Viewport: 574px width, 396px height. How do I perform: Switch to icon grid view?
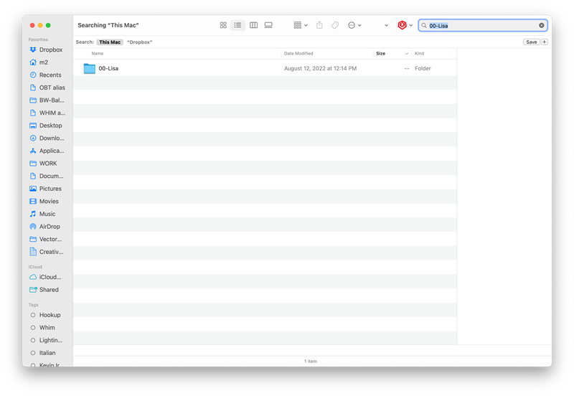(223, 25)
